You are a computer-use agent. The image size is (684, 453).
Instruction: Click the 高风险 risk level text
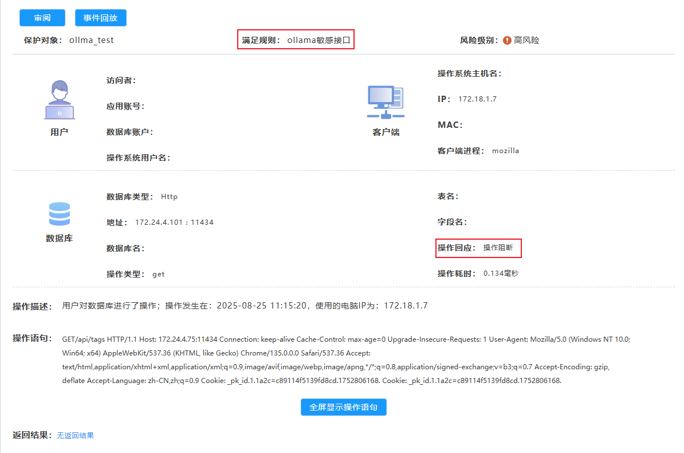pos(526,40)
